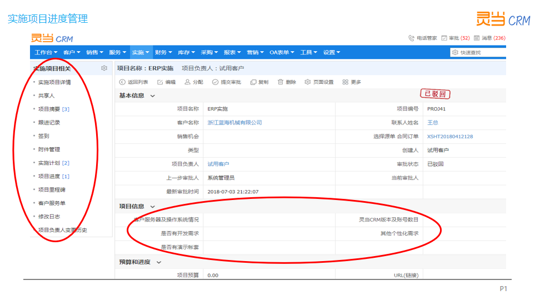Open the OA表单 dropdown
Image resolution: width=535 pixels, height=300 pixels.
[282, 52]
